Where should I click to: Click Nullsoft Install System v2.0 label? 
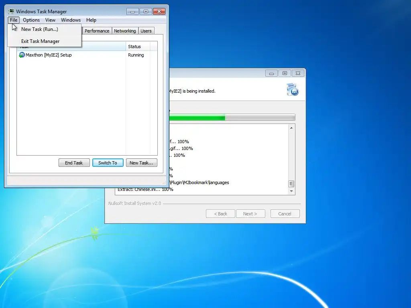pyautogui.click(x=135, y=203)
